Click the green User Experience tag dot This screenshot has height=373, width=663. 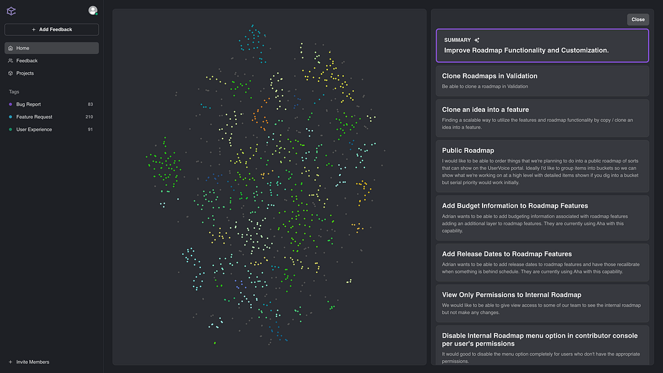point(11,130)
